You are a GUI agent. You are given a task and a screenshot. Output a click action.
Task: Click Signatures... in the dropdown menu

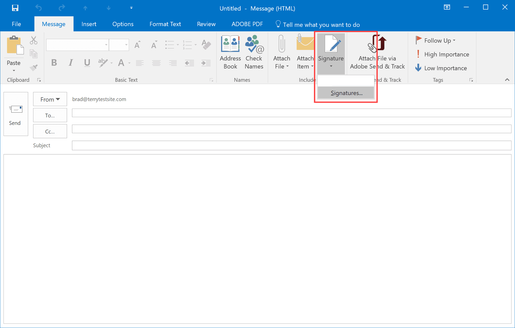click(x=346, y=93)
